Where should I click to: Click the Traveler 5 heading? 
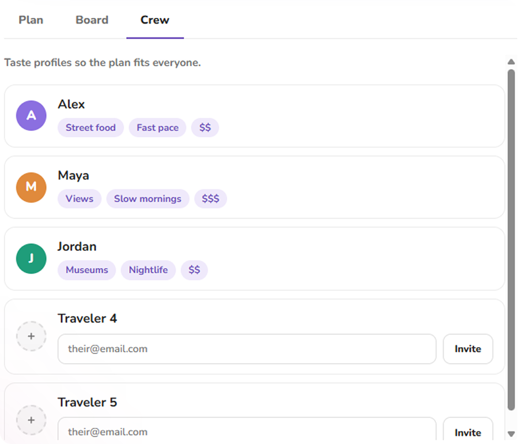coord(87,402)
